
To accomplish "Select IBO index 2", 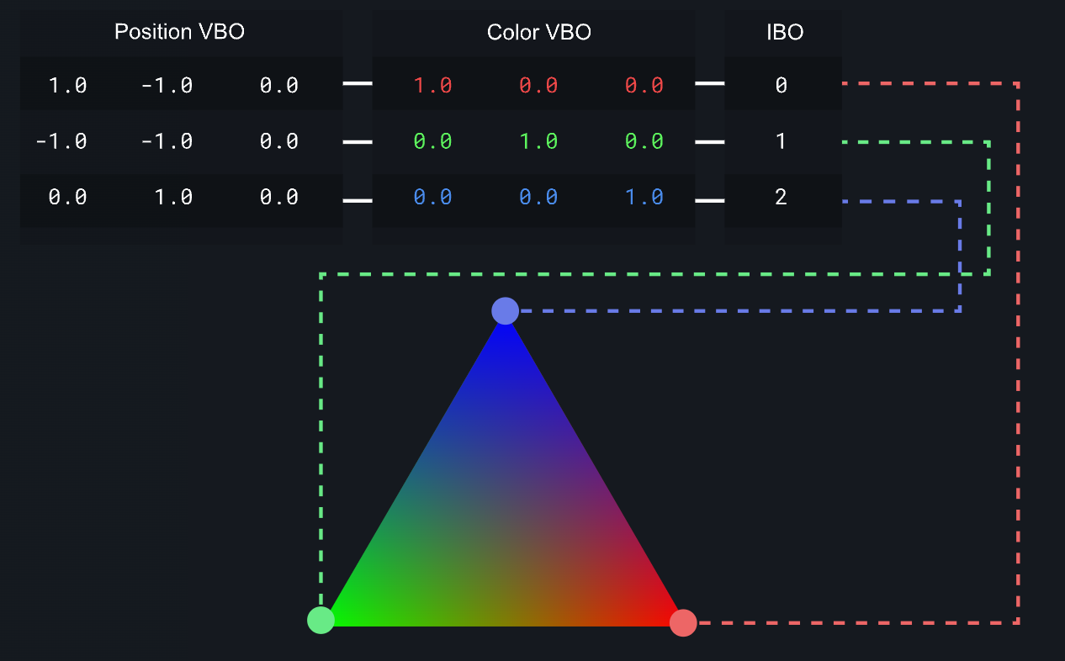I will tap(781, 197).
